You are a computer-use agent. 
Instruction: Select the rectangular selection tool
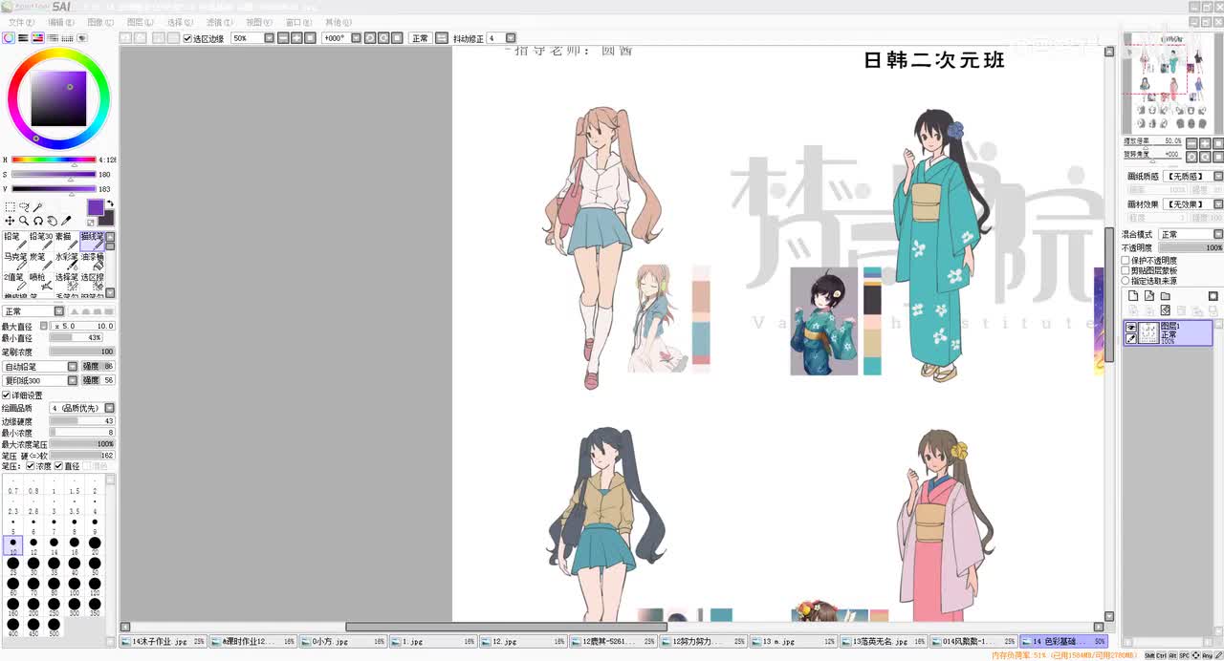pos(10,207)
